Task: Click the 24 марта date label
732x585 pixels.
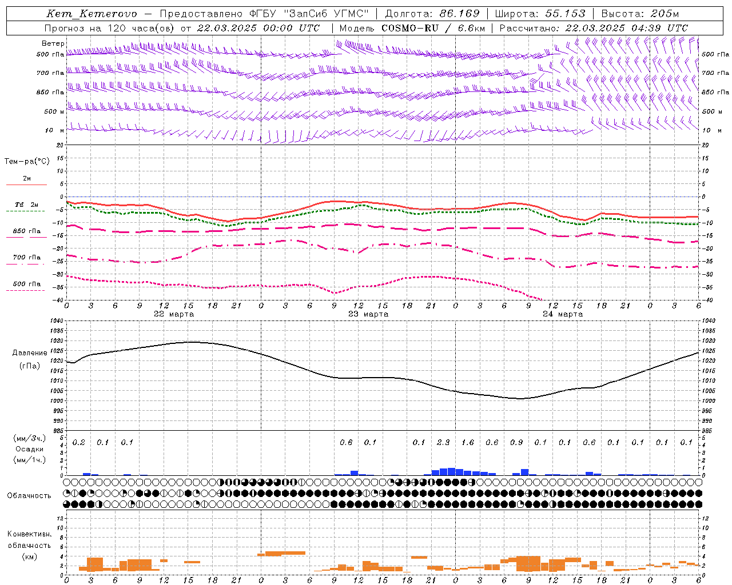Action: [x=563, y=314]
